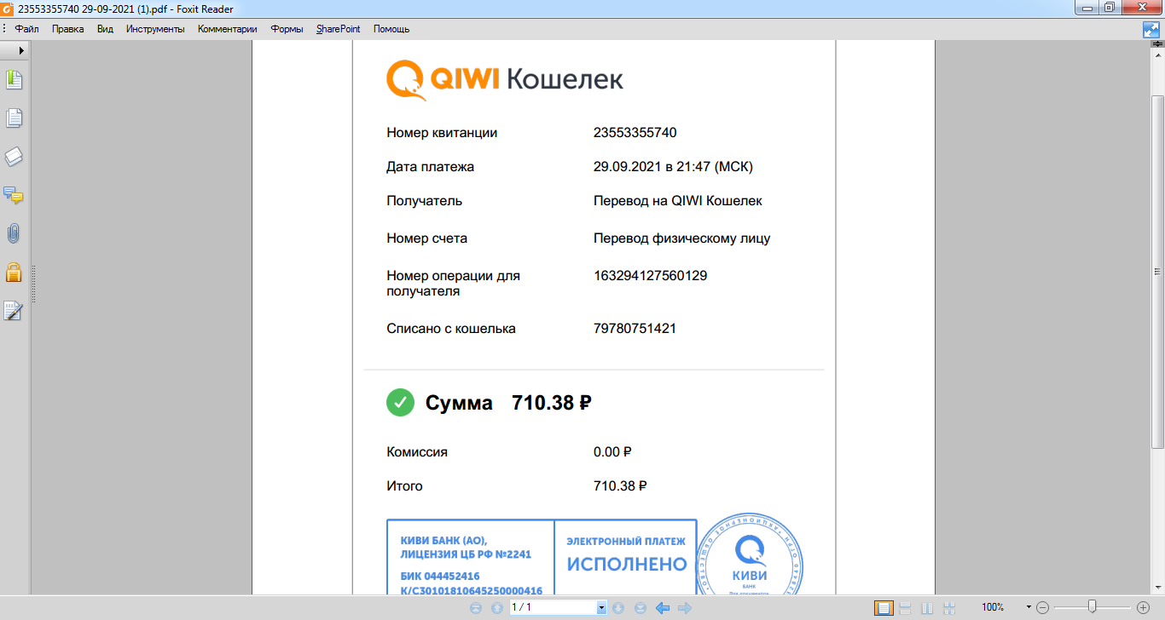This screenshot has height=620, width=1165.
Task: Select single page view mode
Action: 884,608
